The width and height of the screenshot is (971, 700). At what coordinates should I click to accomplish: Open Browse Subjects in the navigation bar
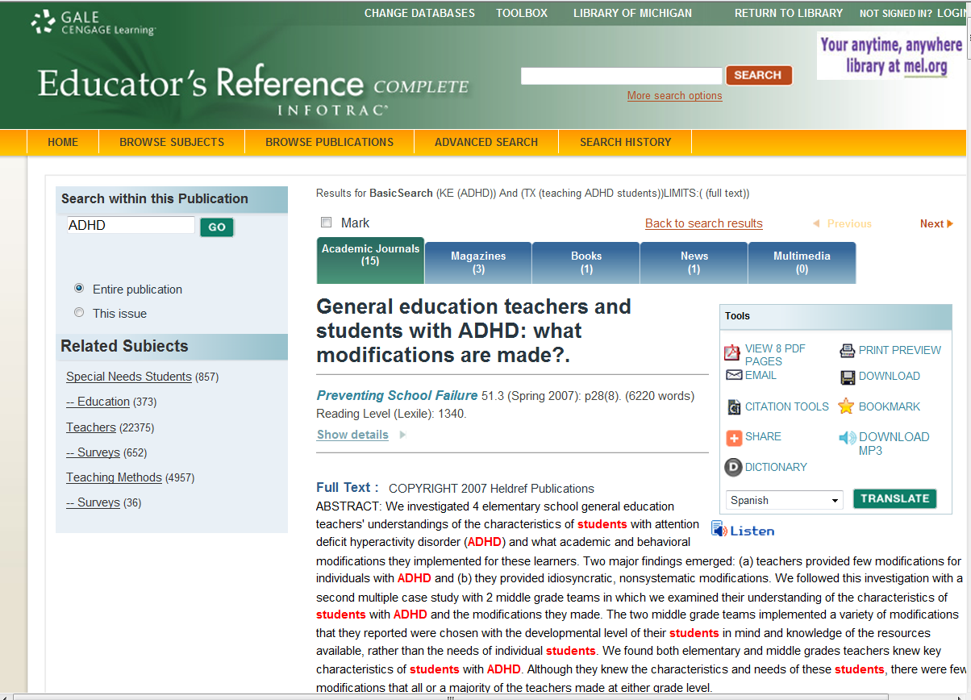tap(172, 142)
